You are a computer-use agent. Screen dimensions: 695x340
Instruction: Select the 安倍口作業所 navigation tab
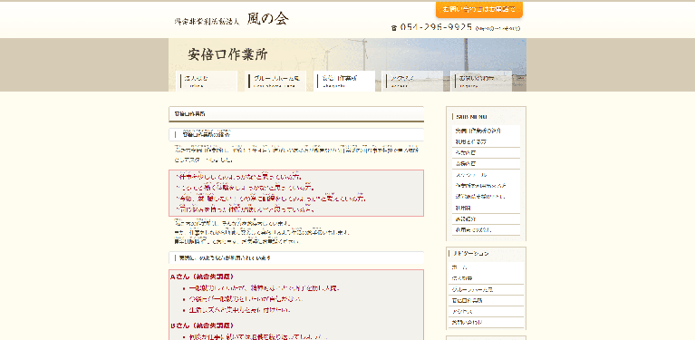(344, 81)
